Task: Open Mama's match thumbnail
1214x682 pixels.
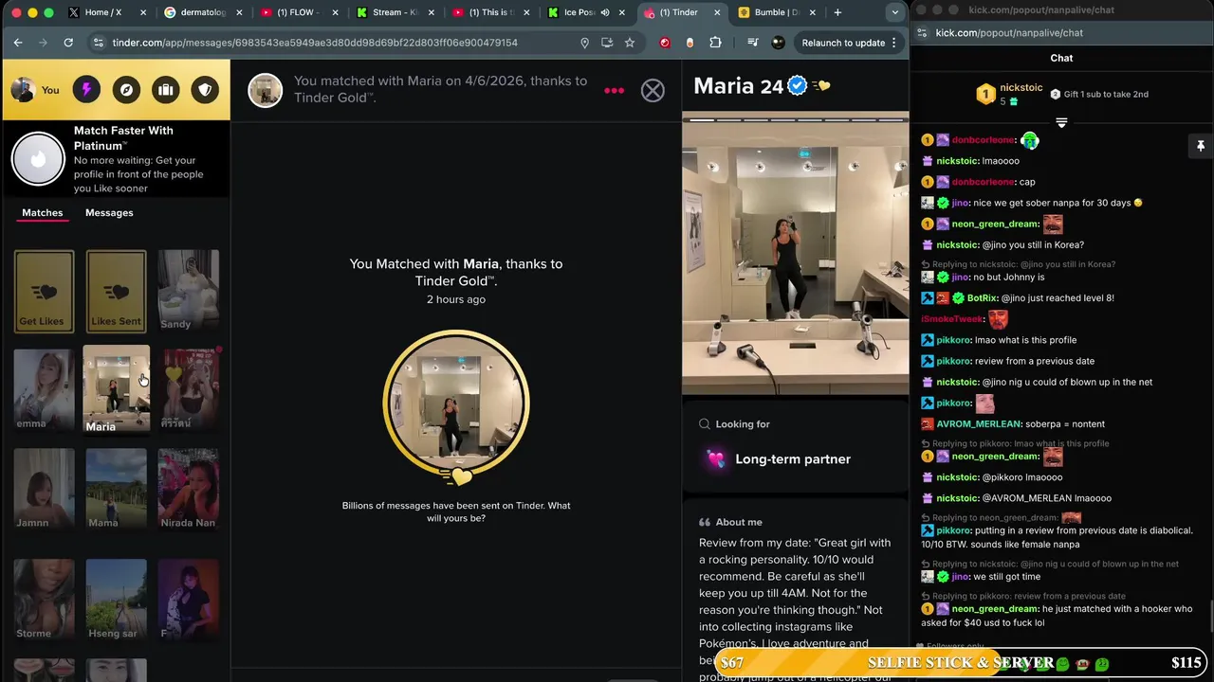Action: (116, 490)
